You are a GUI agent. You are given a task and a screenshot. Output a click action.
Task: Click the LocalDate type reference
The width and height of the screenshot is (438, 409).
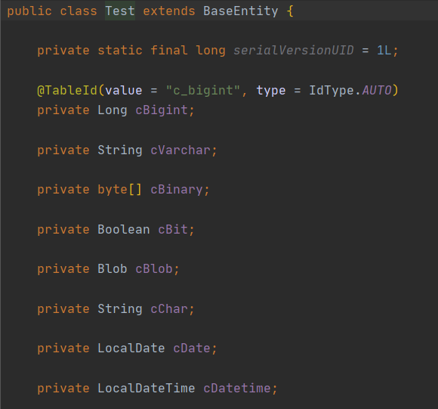click(131, 349)
